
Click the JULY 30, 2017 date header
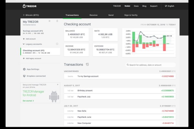coord(71,106)
